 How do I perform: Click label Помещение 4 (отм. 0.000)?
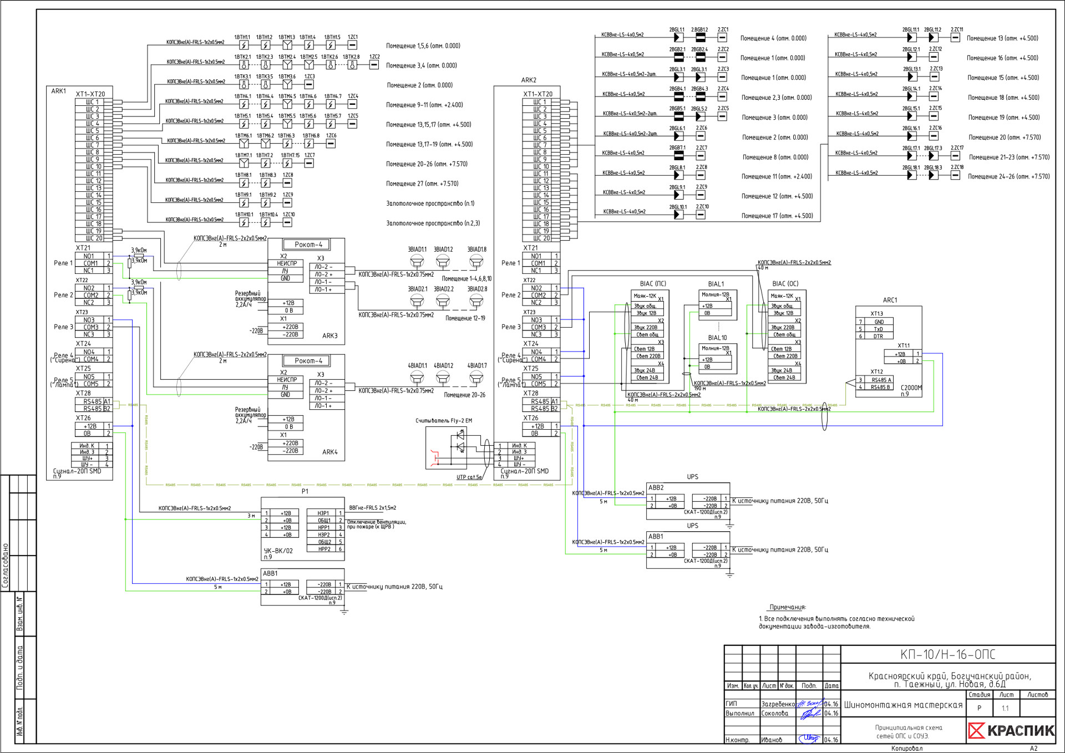pyautogui.click(x=773, y=38)
